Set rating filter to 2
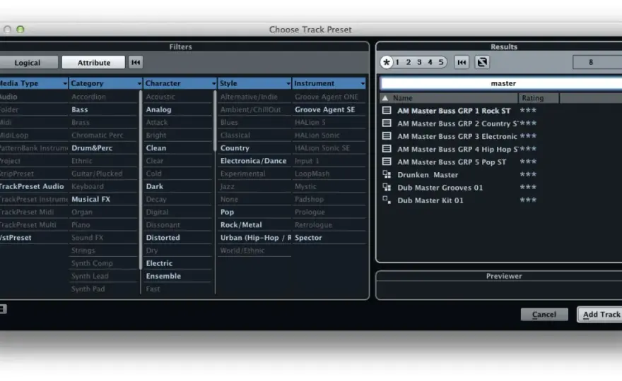 [x=409, y=62]
